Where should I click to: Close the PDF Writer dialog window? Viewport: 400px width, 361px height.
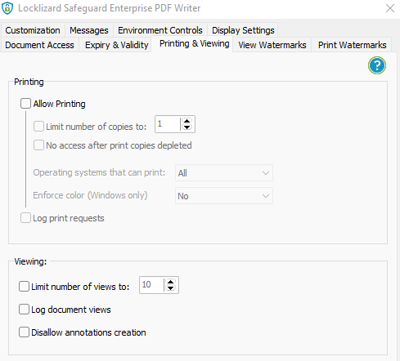390,8
